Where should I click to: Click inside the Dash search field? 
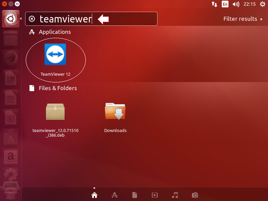91,19
